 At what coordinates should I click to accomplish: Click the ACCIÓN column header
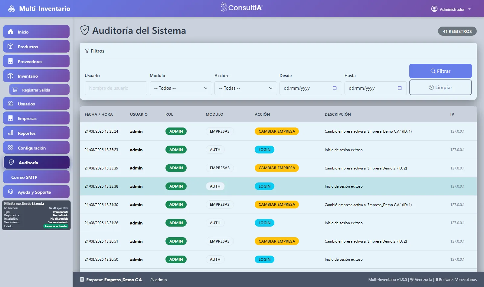tap(262, 114)
